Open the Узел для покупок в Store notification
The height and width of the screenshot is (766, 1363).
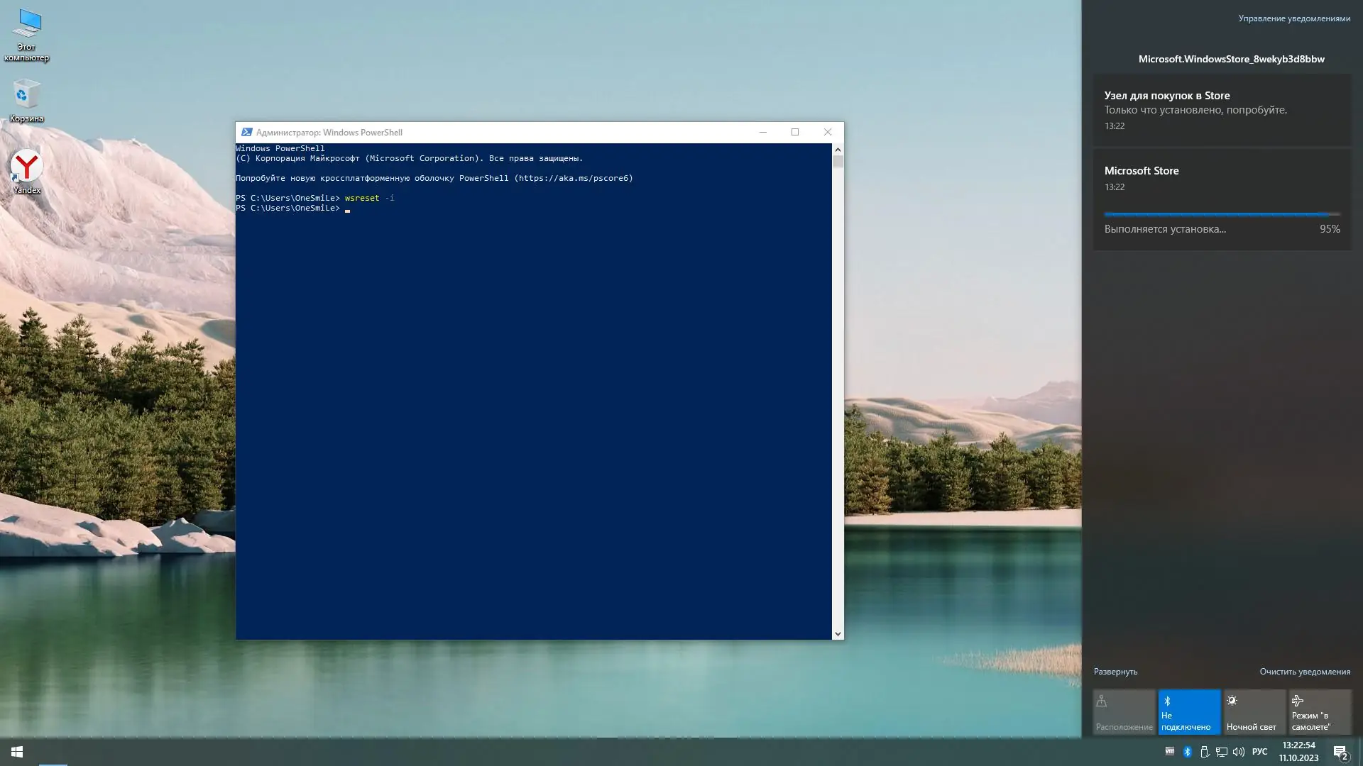point(1221,110)
